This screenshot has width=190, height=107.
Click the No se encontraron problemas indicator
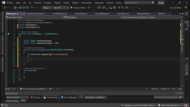[33, 89]
